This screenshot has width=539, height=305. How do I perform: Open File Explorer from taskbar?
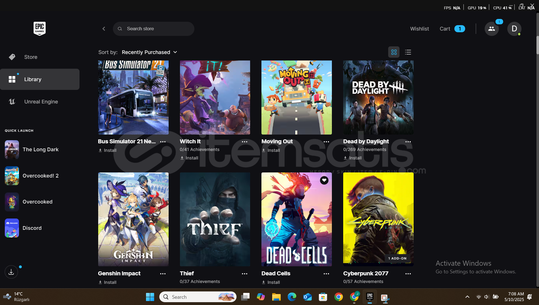[x=276, y=297]
